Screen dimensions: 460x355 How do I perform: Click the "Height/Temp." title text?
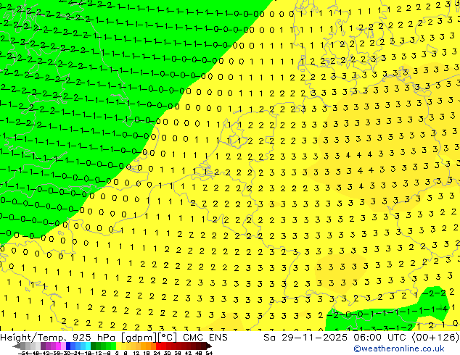click(34, 337)
